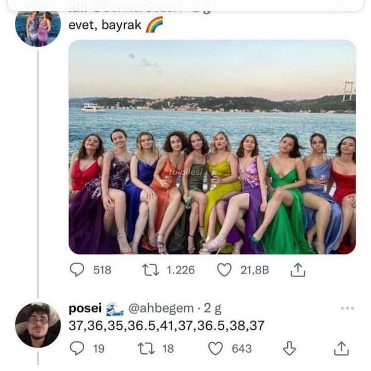Click the "posei" display name
The height and width of the screenshot is (371, 371).
85,309
